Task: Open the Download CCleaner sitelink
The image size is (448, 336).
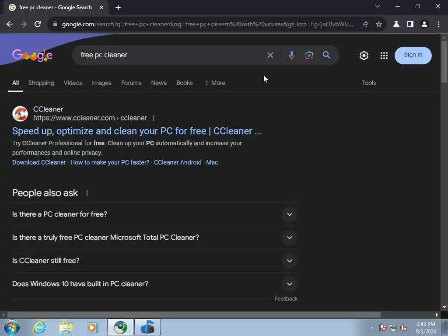Action: coord(39,162)
